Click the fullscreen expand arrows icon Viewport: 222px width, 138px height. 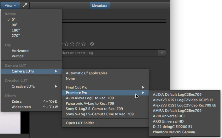25,6
